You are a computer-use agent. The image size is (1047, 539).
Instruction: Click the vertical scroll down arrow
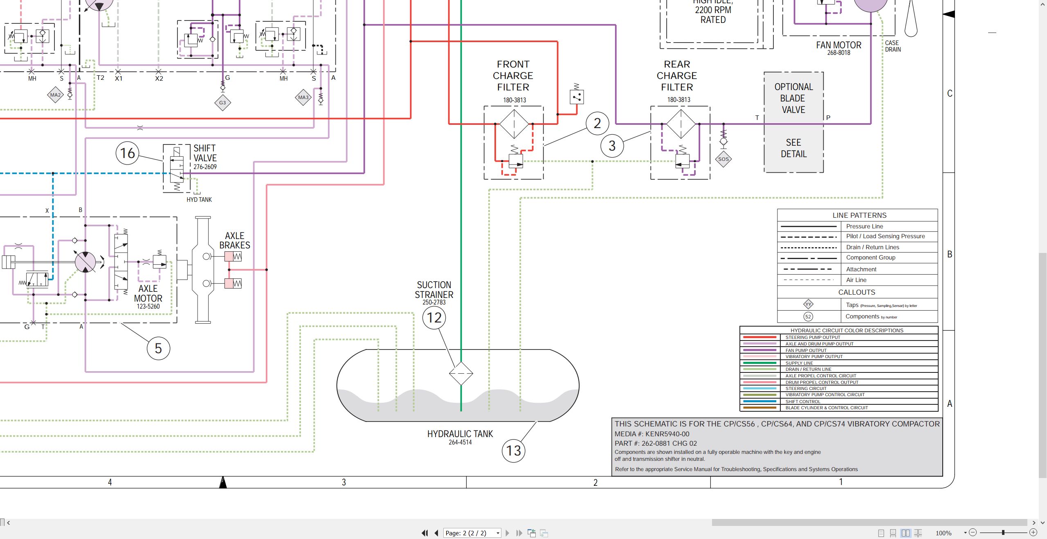(1043, 523)
